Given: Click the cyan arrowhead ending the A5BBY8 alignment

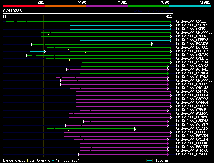Looking at the screenshot, I should 171,40.
